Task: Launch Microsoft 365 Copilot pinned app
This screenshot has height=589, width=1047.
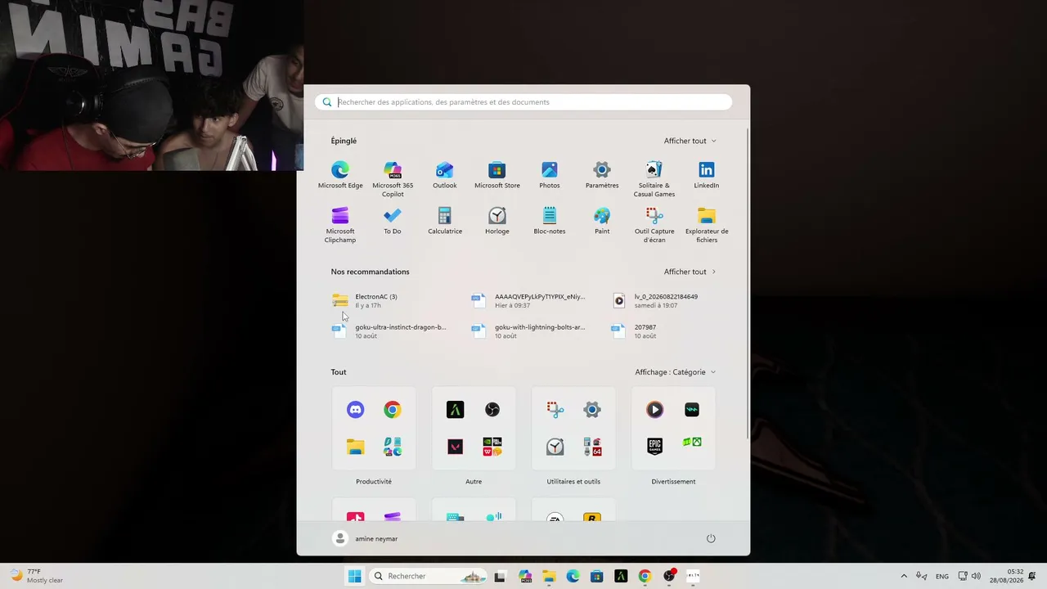Action: coord(393,179)
